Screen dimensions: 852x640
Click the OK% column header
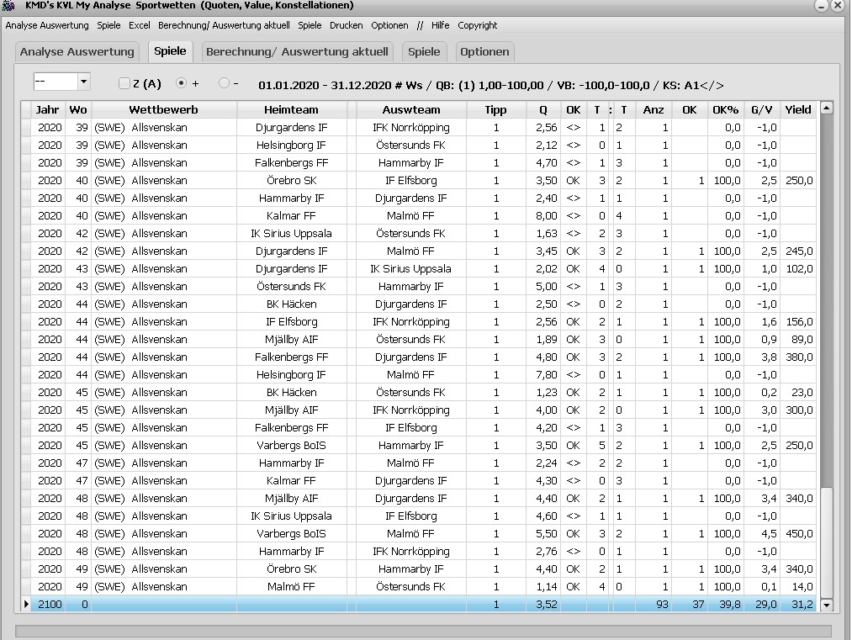tap(725, 109)
